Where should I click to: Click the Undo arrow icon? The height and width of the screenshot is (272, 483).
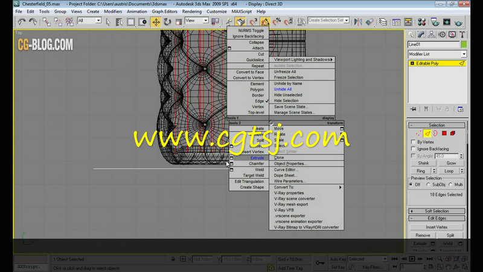(x=21, y=22)
